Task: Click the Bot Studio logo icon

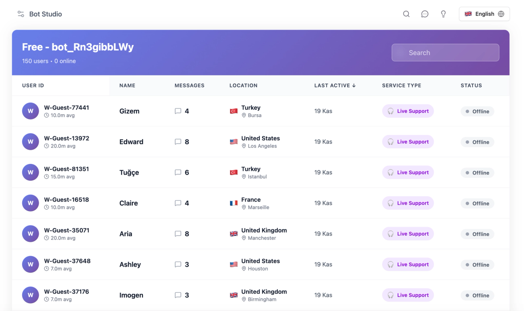Action: click(x=21, y=14)
